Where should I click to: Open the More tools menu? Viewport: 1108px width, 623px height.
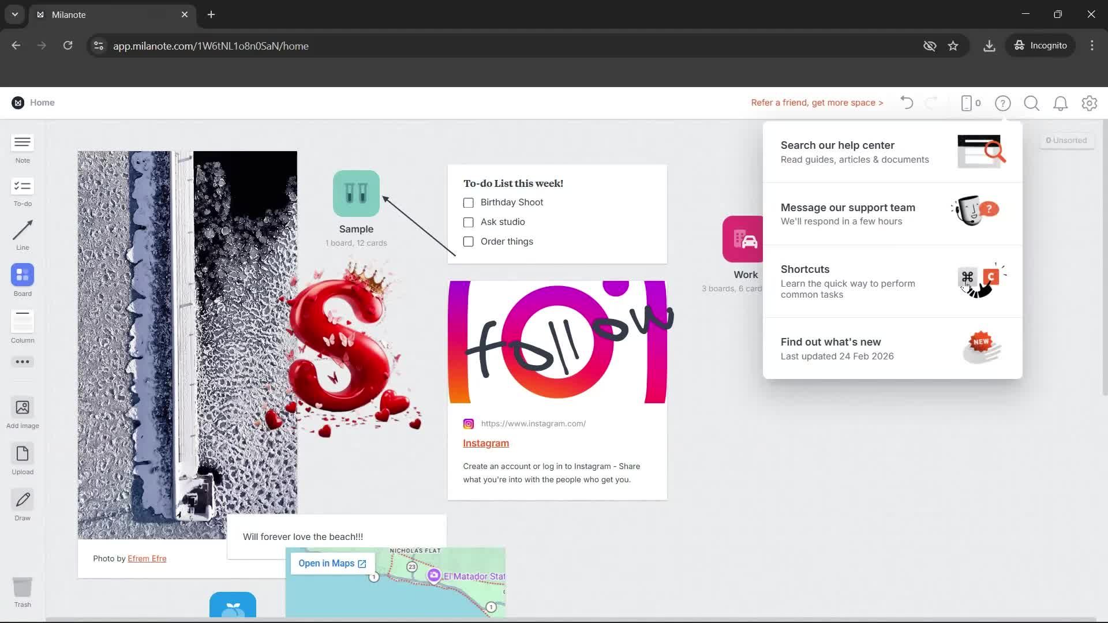(x=22, y=362)
